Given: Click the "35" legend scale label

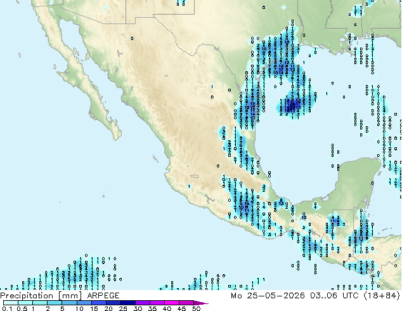Looking at the screenshot, I should (x=153, y=308).
